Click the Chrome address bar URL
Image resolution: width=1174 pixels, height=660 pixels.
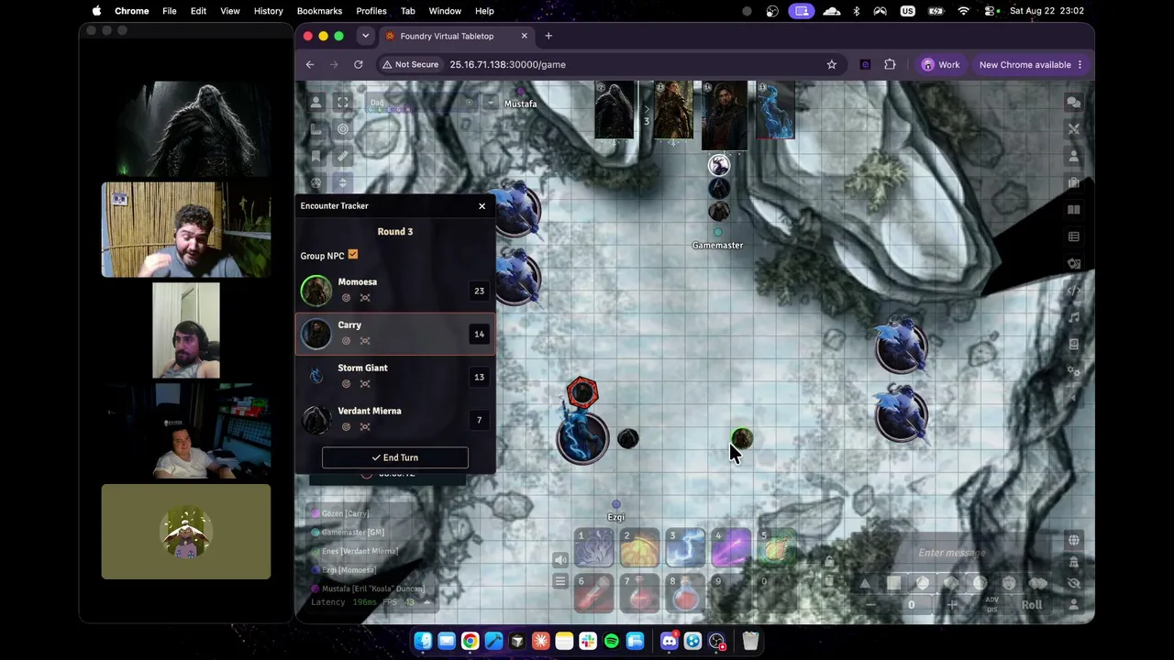pos(507,64)
